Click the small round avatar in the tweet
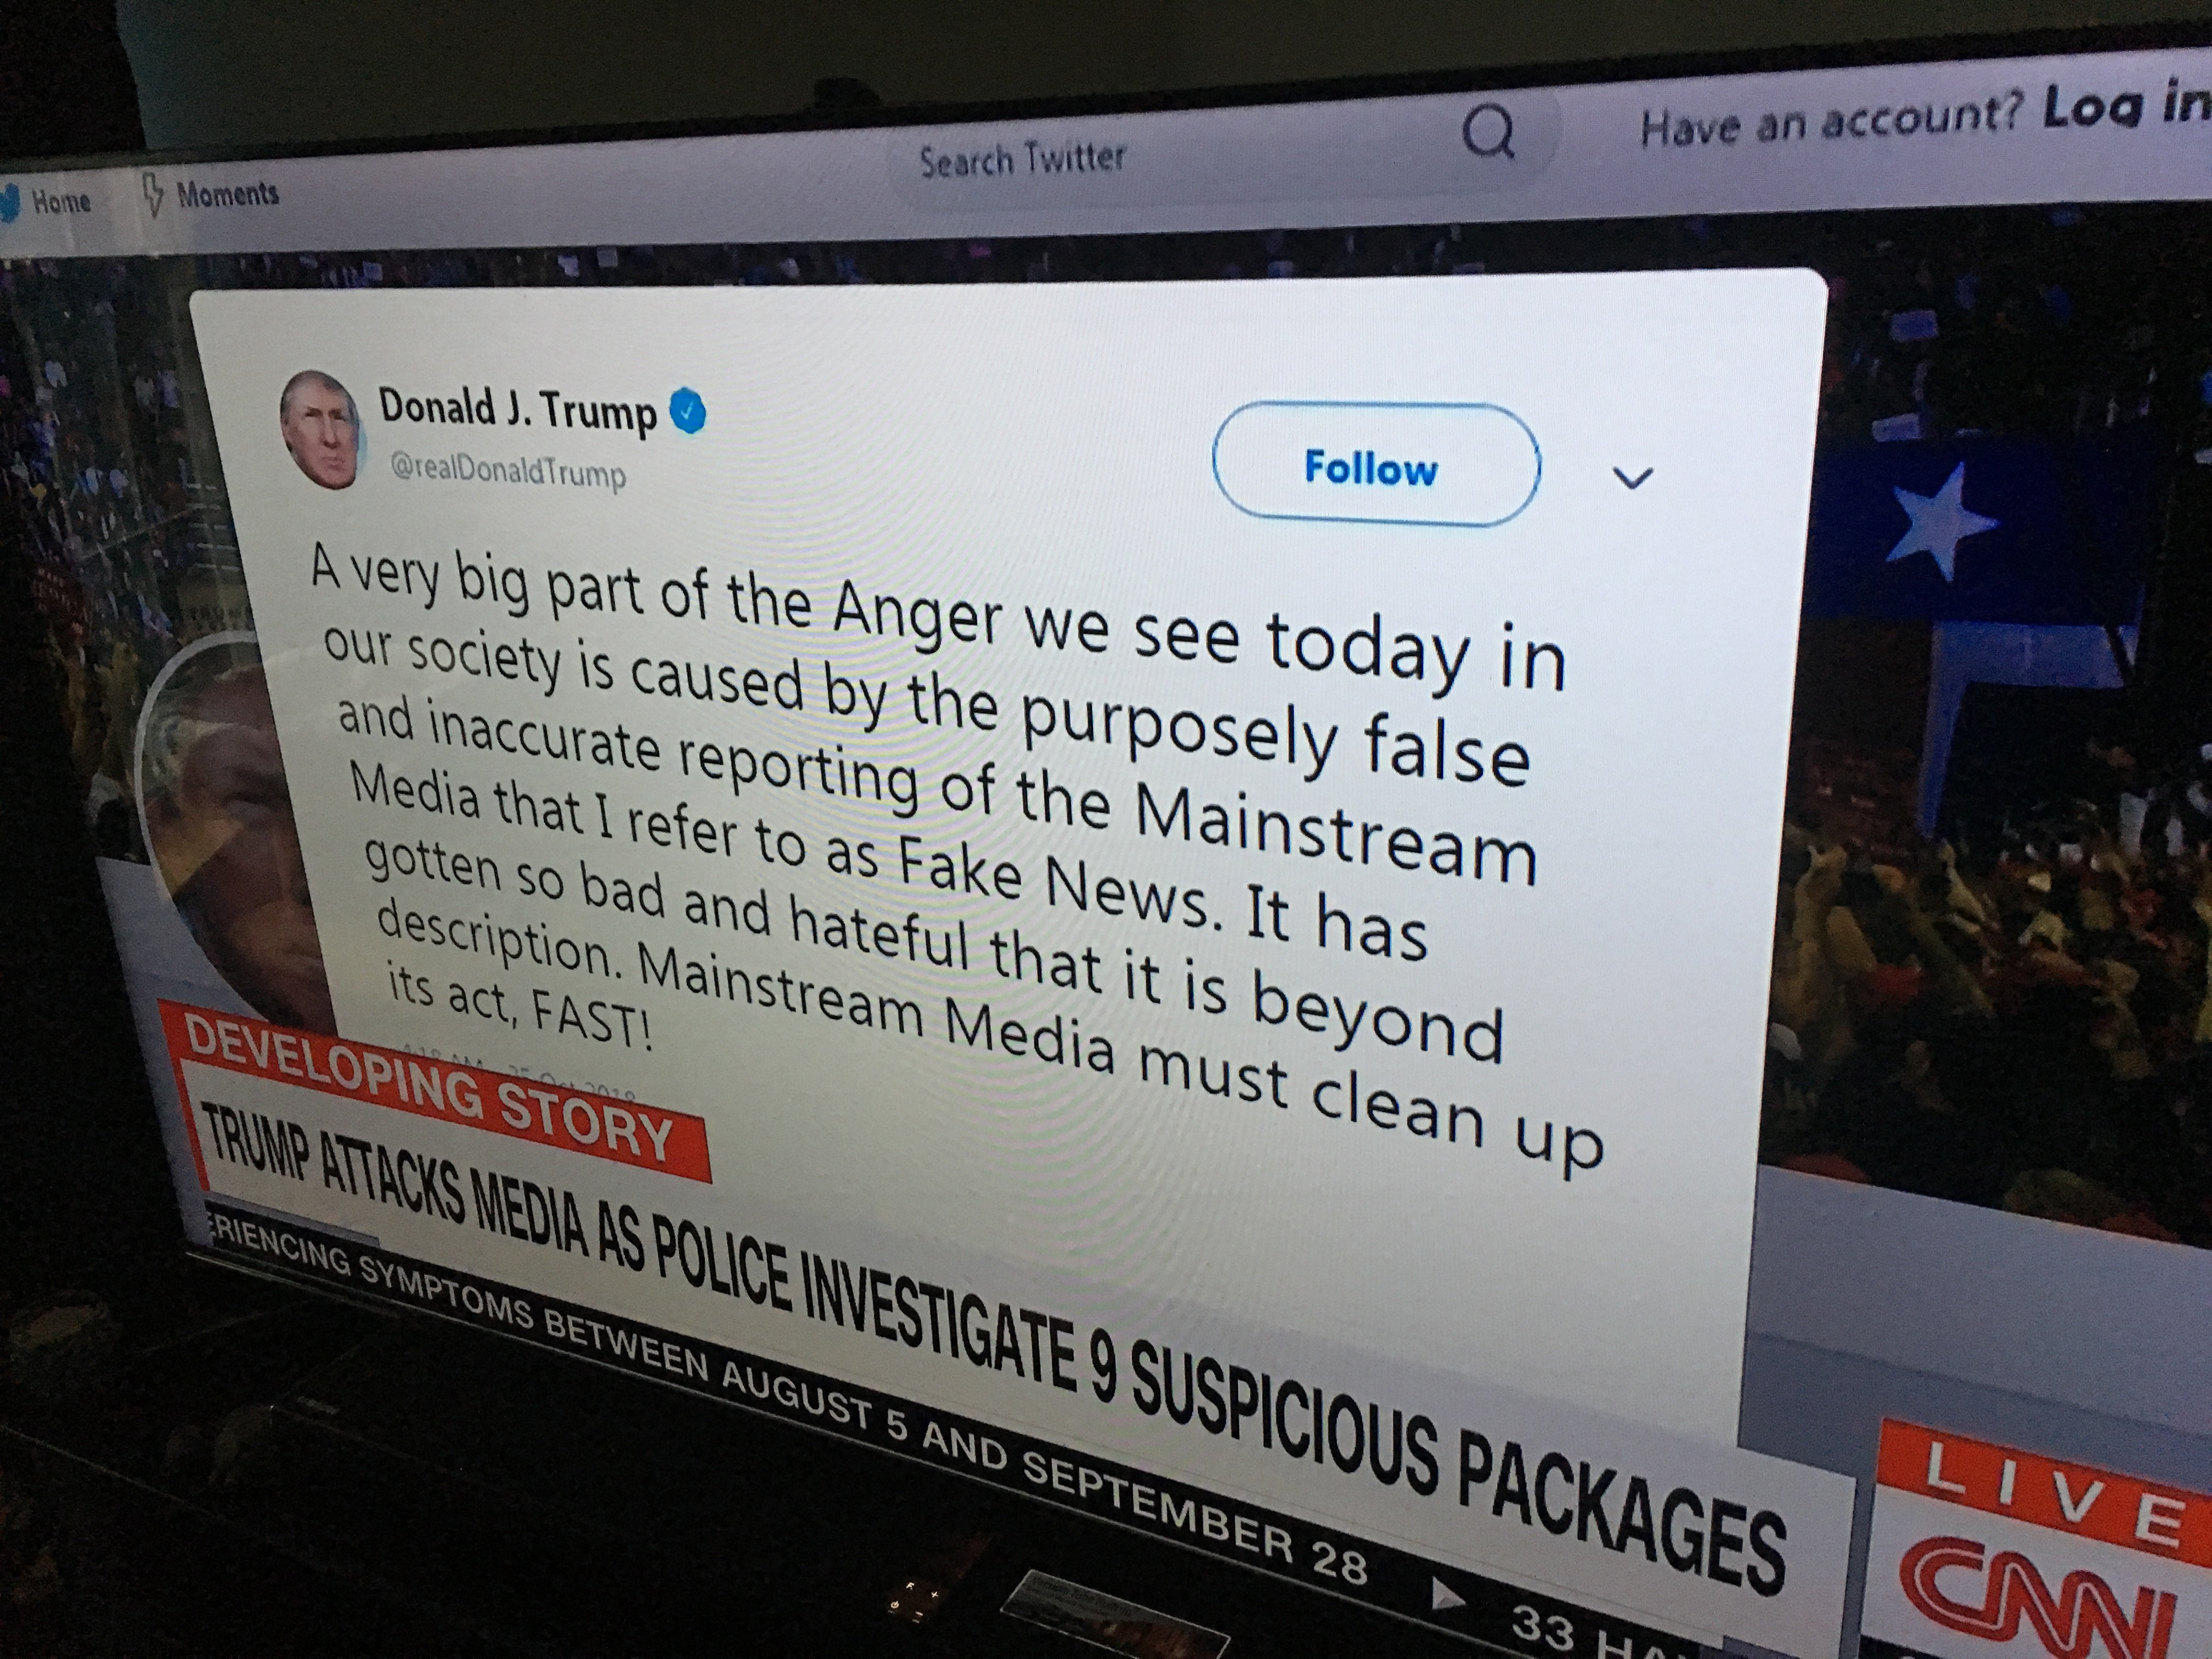 click(320, 429)
